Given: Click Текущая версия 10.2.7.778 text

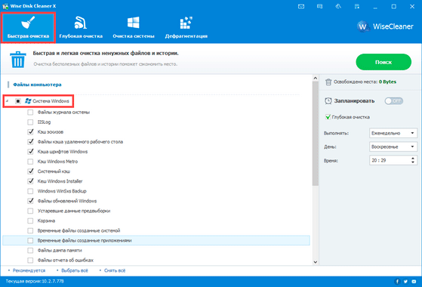Looking at the screenshot, I should tap(35, 282).
